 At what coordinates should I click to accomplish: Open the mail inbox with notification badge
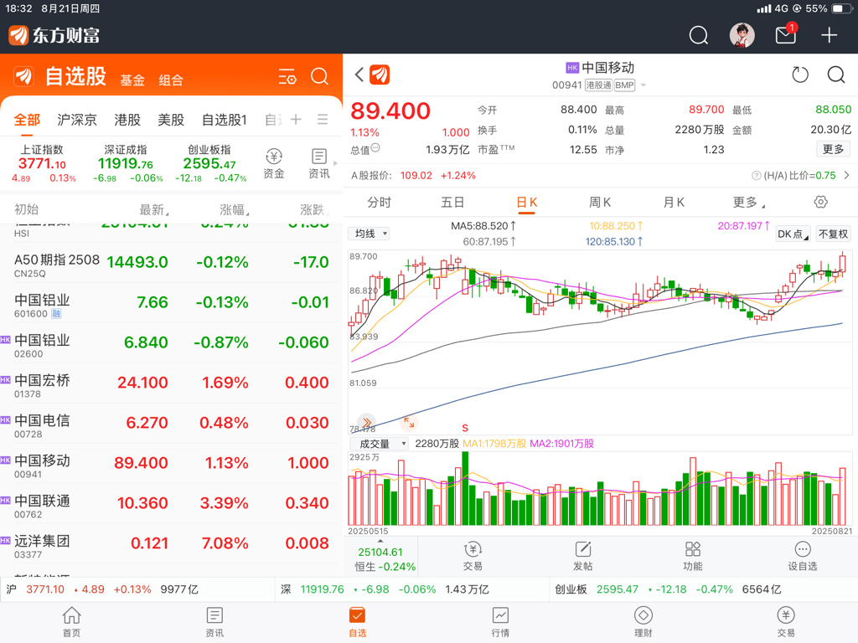(x=786, y=34)
